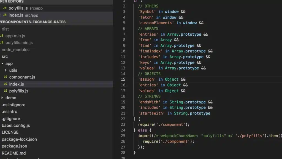Click JS icon of polyfills.js in Open Editors
This screenshot has width=282, height=159.
click(x=5, y=8)
